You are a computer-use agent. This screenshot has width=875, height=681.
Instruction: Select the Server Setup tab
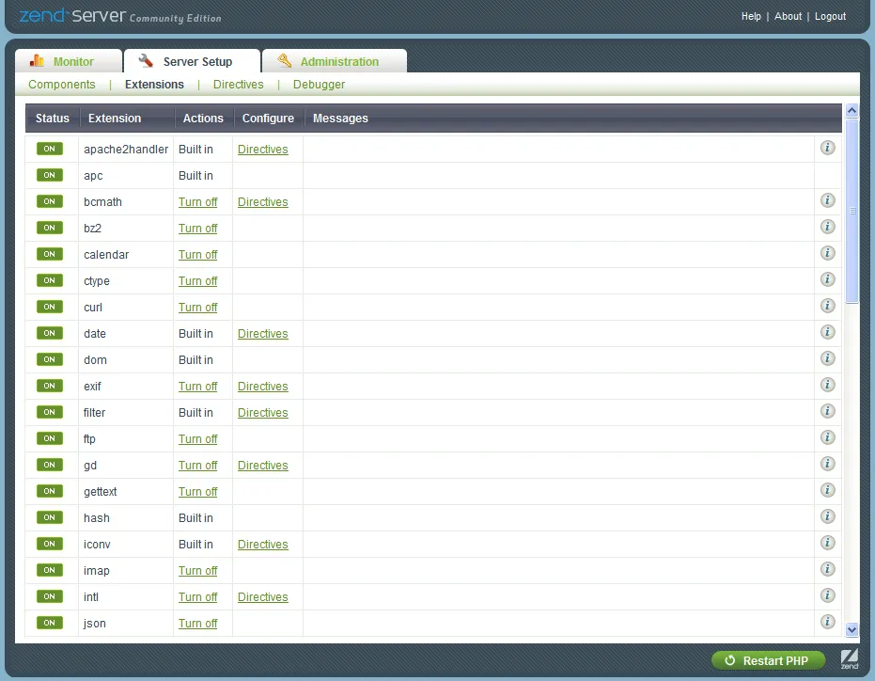[x=192, y=61]
